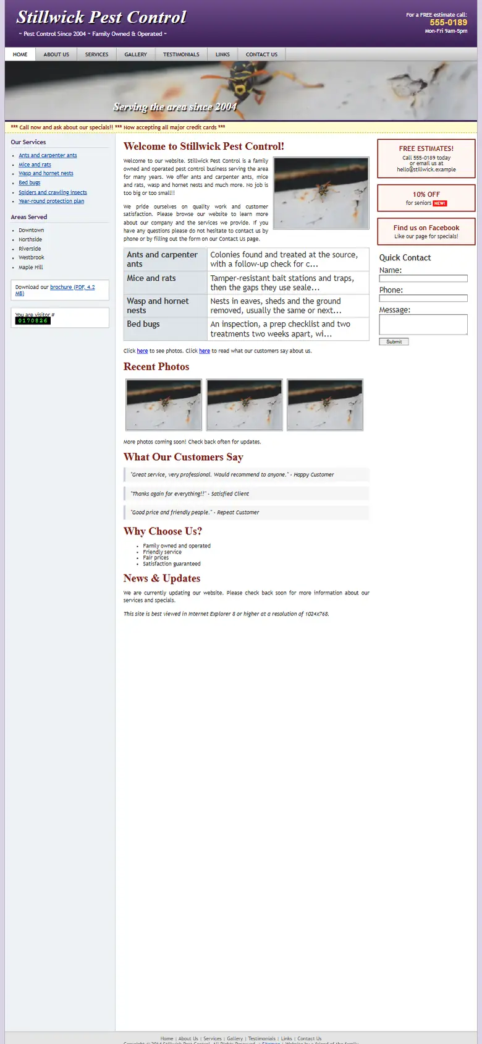
Task: Click the 'Why Choose Us?' heading
Action: pos(163,531)
